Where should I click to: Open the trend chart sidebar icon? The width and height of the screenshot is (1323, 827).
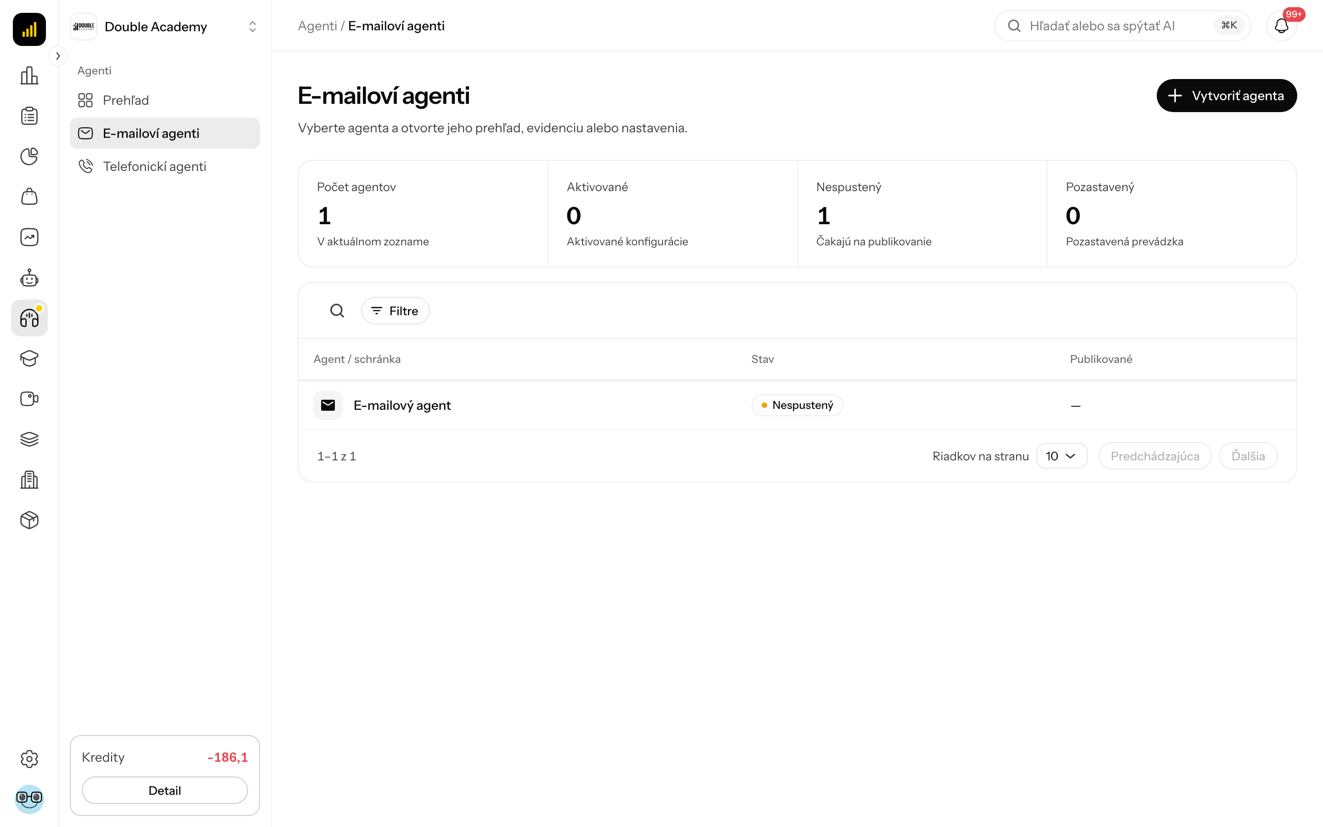tap(29, 238)
